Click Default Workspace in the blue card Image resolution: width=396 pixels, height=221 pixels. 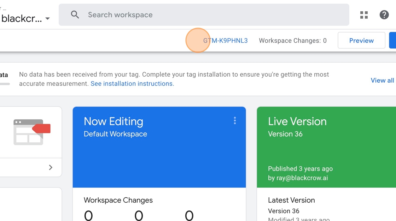(x=115, y=134)
